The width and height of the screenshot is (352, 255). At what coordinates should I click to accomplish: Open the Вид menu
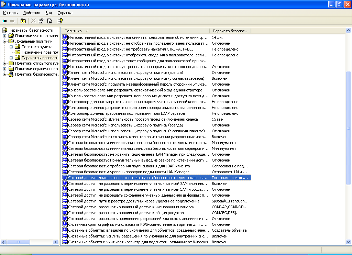48,13
